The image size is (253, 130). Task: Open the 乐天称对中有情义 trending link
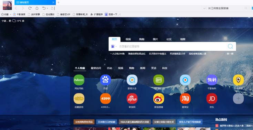tap(158, 54)
